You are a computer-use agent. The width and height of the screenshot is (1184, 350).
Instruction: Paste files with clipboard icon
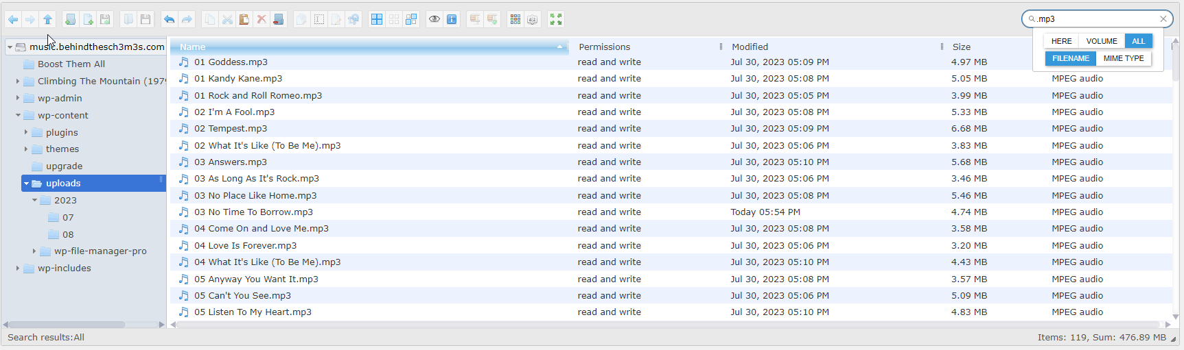point(244,19)
